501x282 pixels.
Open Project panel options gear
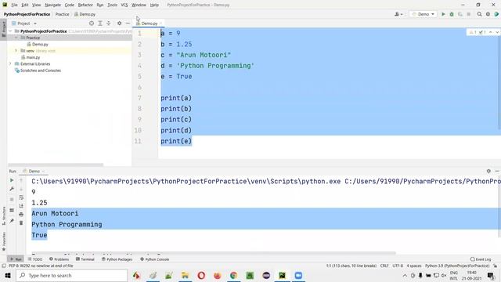119,23
